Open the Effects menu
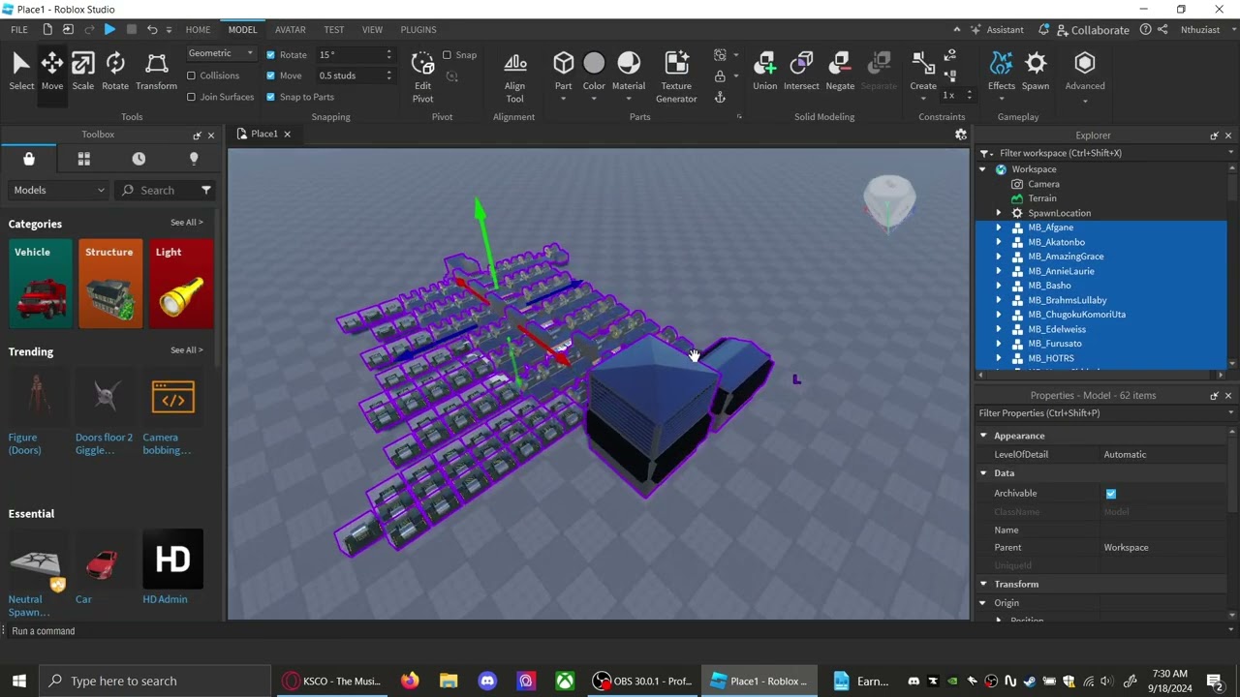The image size is (1240, 697). [x=1002, y=72]
